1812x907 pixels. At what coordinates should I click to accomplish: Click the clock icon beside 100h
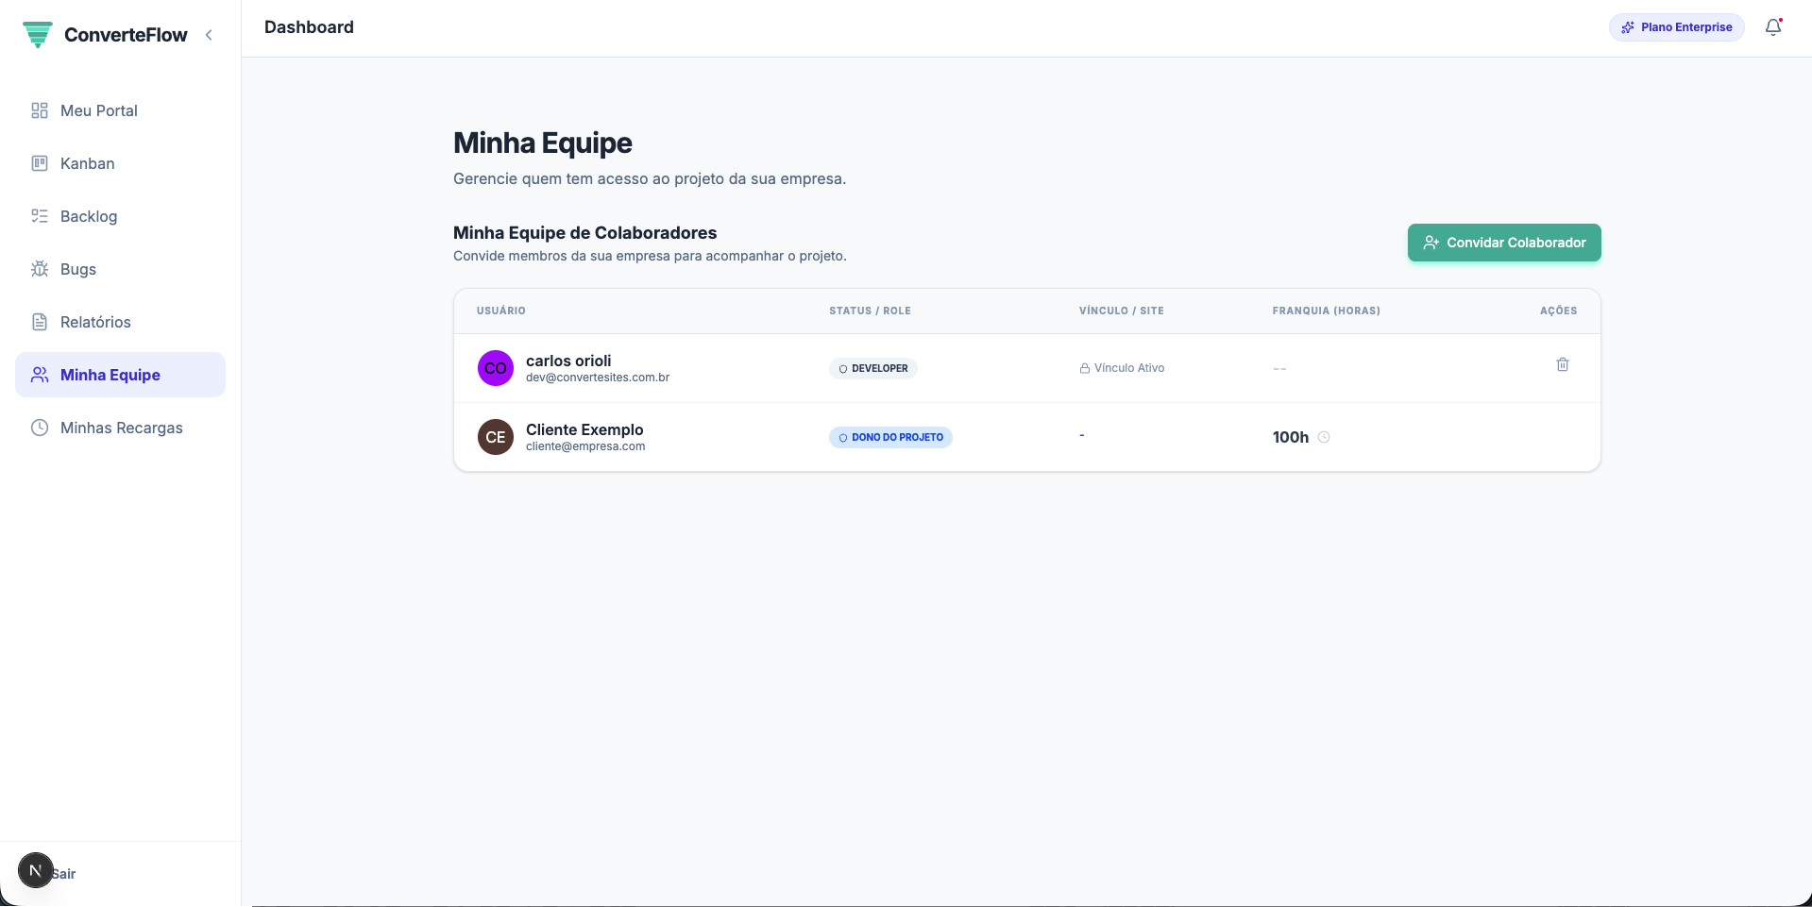click(1324, 437)
